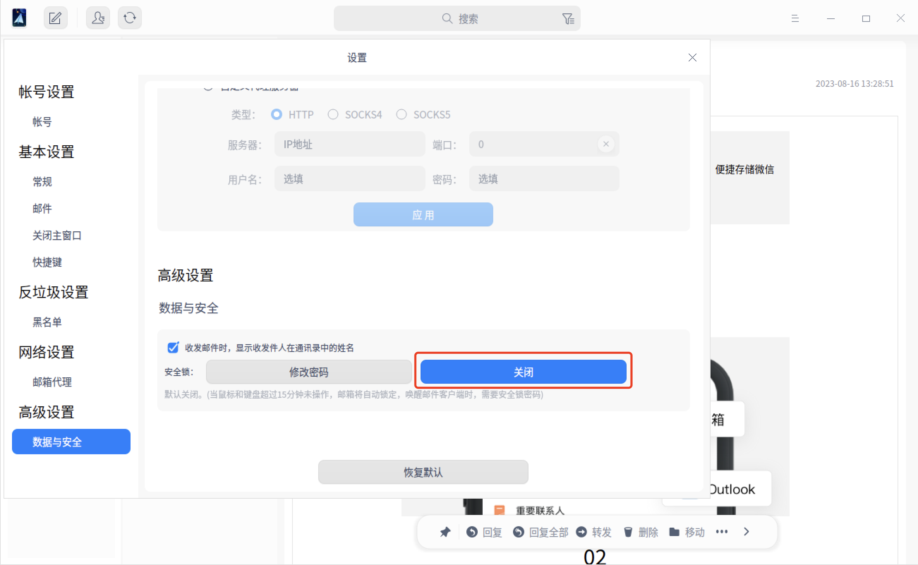Open the filter icon in the search bar

point(568,18)
